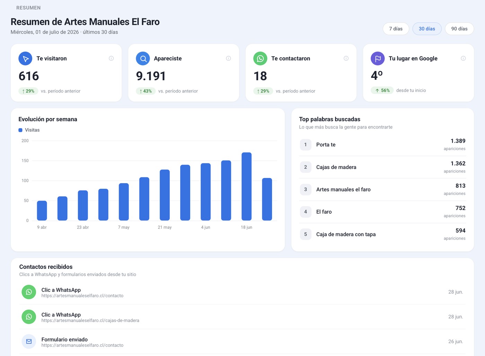The image size is (485, 356).
Task: Click the Evolución por semana heading
Action: click(x=48, y=119)
